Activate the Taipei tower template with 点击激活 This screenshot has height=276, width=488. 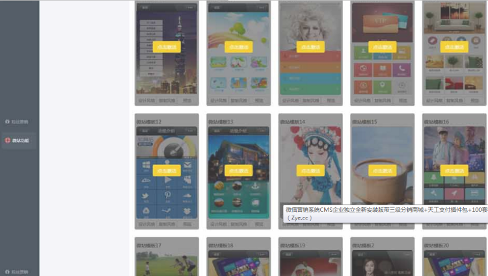(167, 47)
